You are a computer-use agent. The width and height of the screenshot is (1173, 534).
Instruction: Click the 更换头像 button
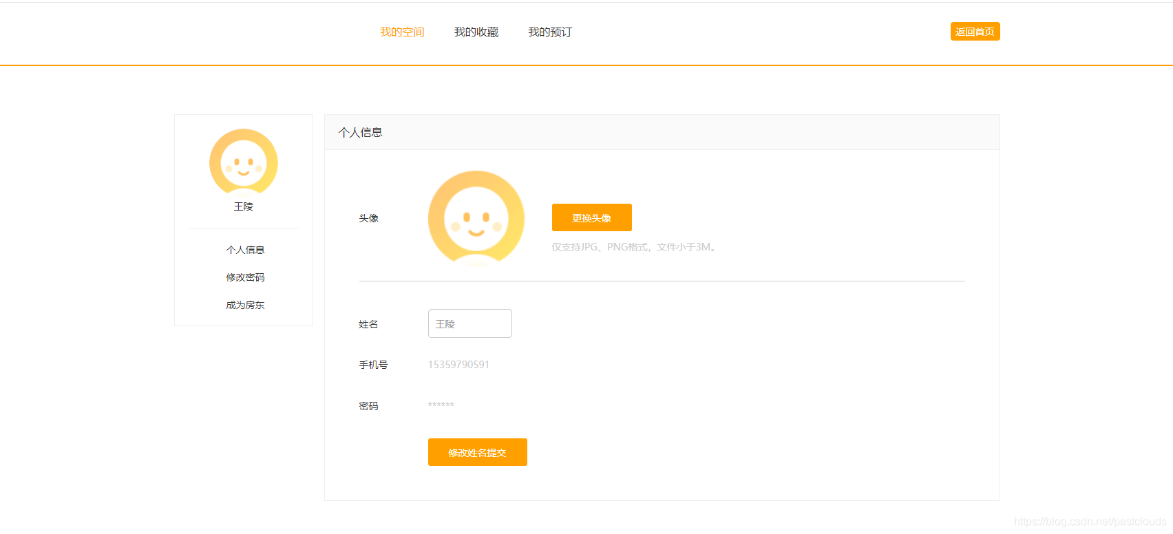coord(592,217)
